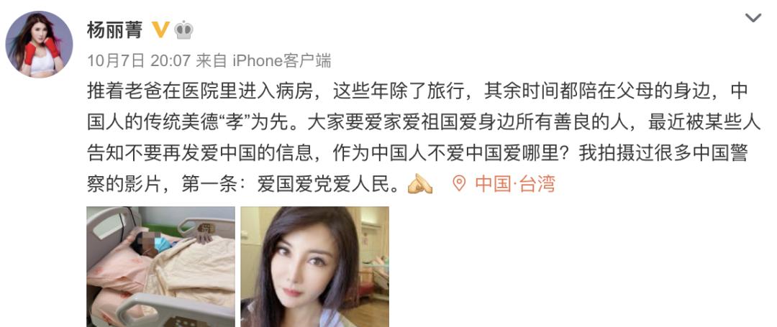Open the 中国·台湾 location link
The height and width of the screenshot is (327, 777).
pos(515,184)
